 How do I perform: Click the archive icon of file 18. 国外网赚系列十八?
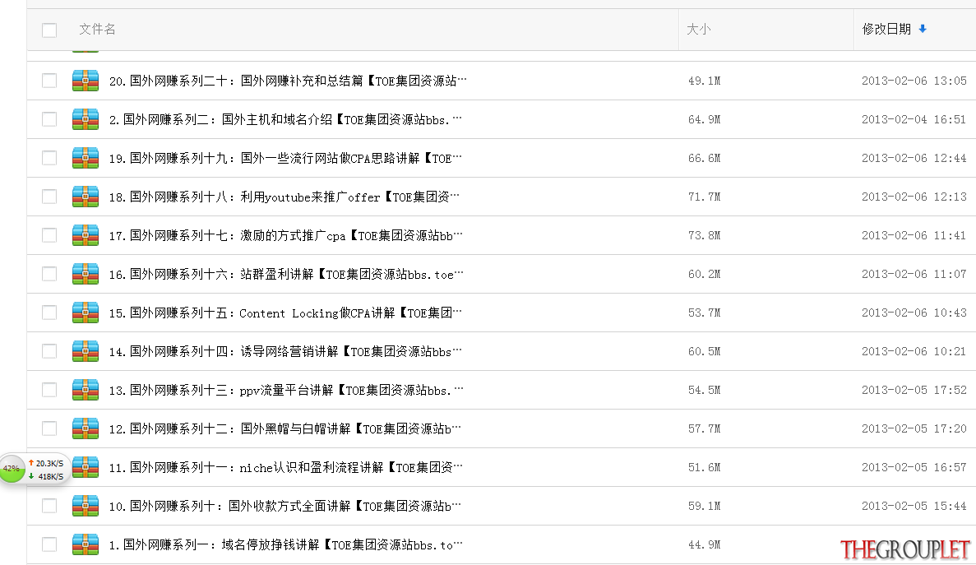(86, 197)
